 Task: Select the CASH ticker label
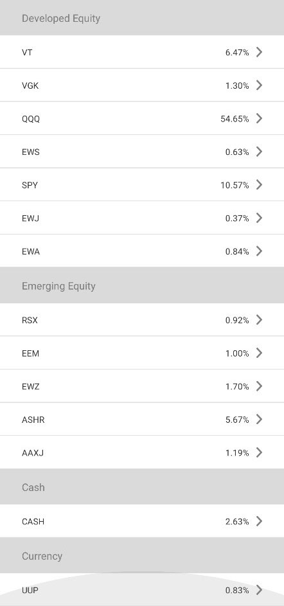click(33, 521)
